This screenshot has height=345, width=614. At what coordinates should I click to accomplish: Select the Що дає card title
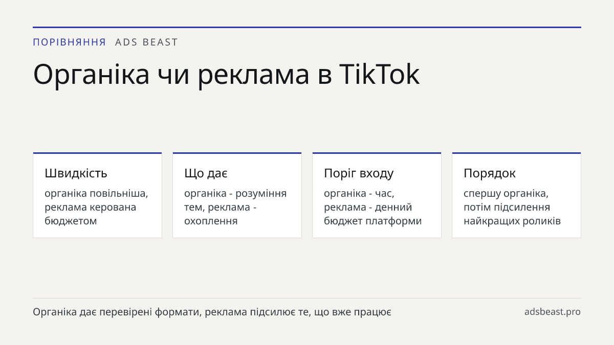(206, 173)
